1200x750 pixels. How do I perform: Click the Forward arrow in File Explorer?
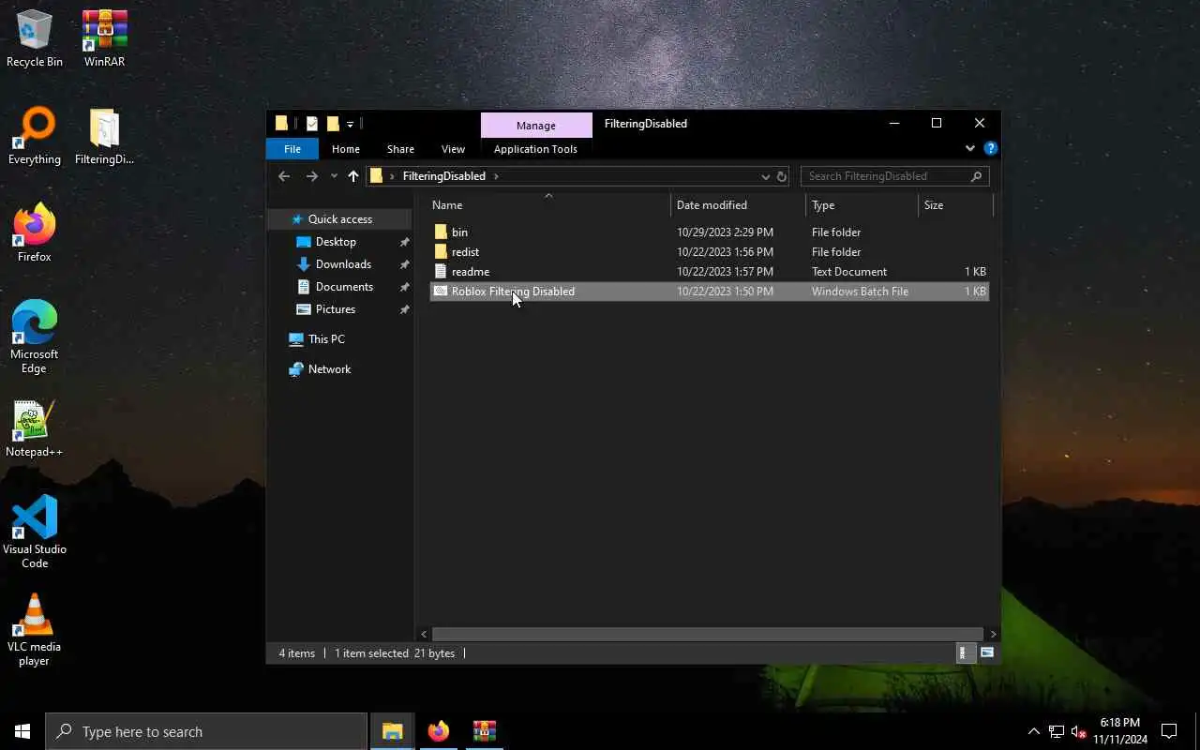tap(312, 176)
